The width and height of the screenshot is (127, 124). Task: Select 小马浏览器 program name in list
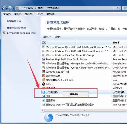point(52,92)
